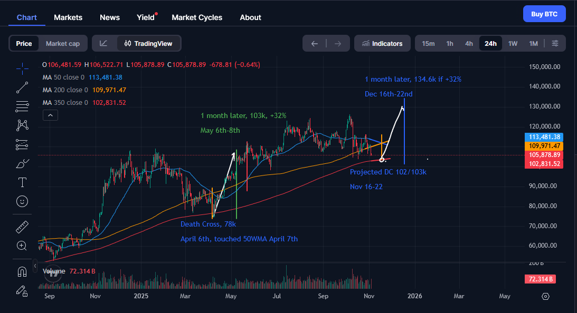Collapse the indicator legend chevron
The width and height of the screenshot is (577, 313).
click(50, 115)
